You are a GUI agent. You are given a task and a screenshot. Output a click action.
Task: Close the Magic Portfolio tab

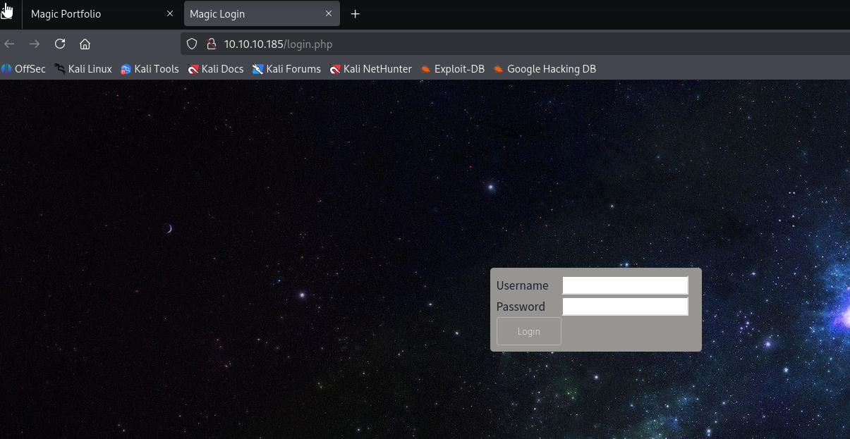pyautogui.click(x=169, y=14)
